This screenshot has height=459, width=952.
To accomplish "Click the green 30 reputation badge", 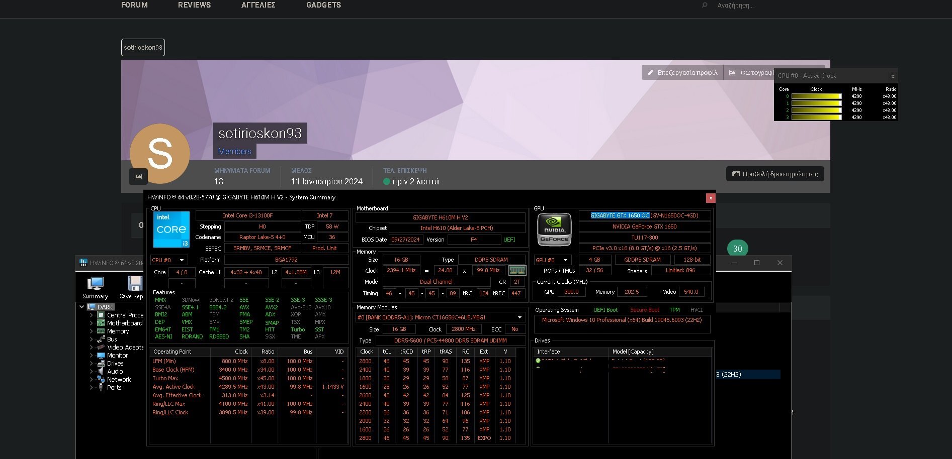I will pyautogui.click(x=737, y=249).
